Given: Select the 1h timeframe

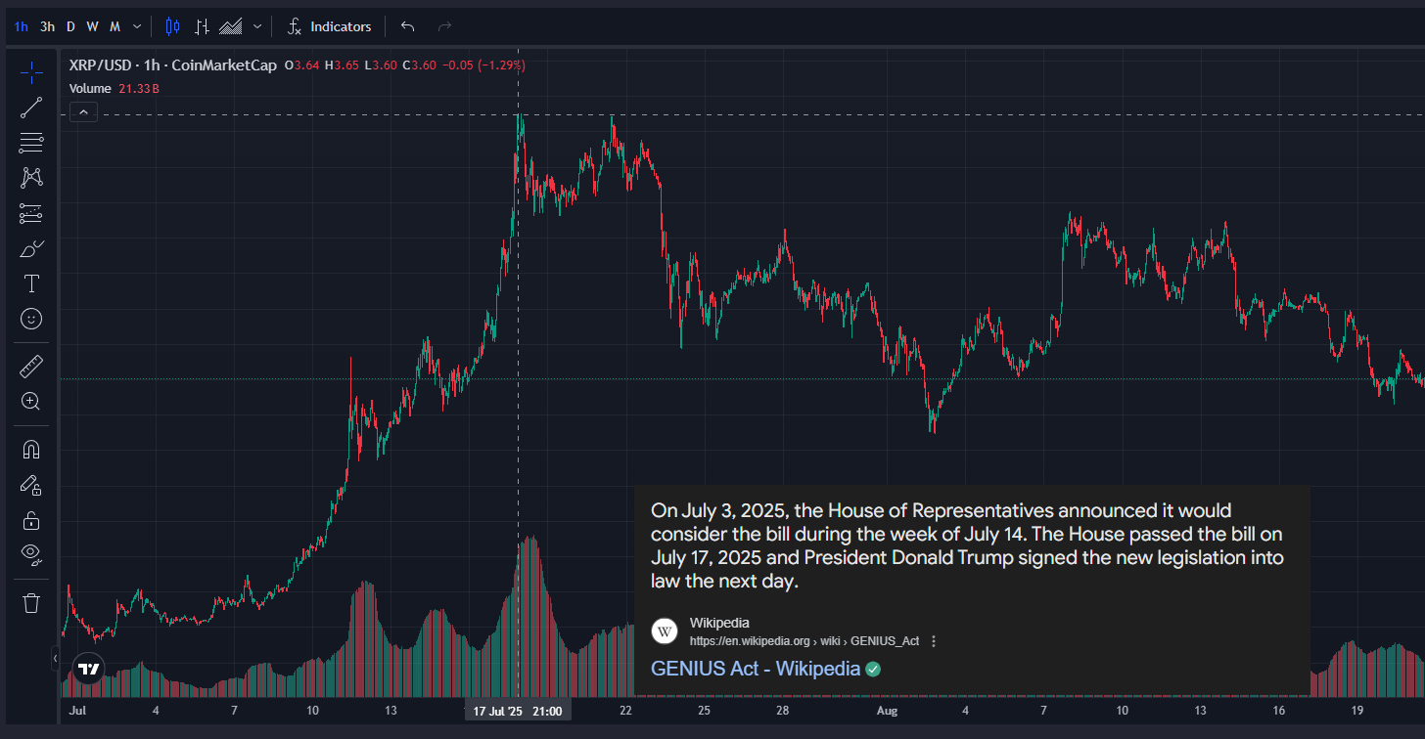Looking at the screenshot, I should pyautogui.click(x=21, y=26).
